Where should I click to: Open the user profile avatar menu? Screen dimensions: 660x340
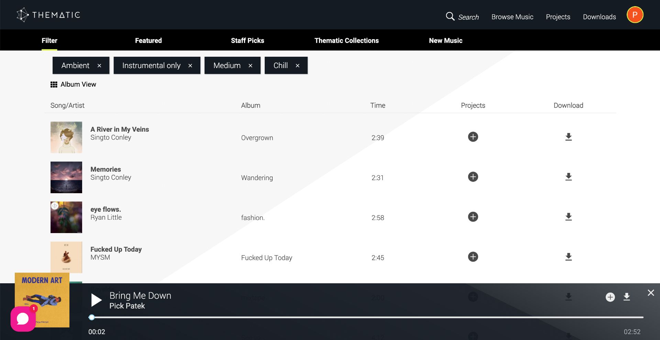tap(635, 15)
